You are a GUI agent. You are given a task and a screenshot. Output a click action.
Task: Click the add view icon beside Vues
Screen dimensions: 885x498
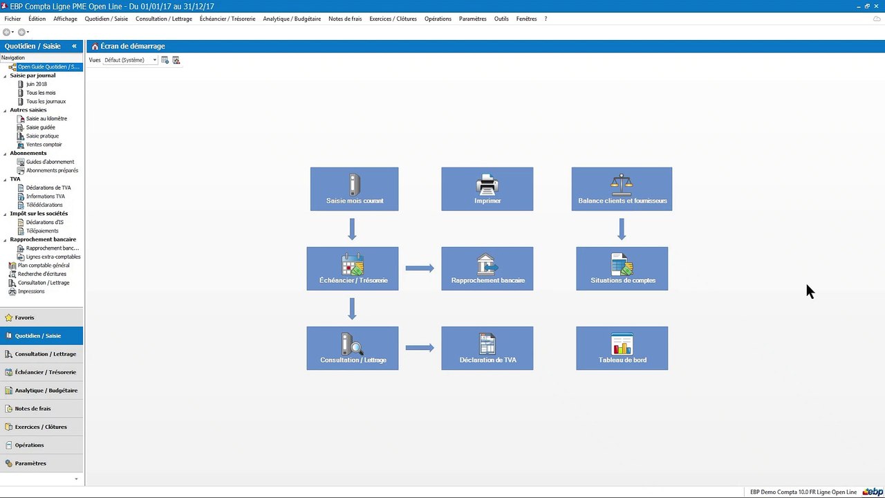coord(165,60)
